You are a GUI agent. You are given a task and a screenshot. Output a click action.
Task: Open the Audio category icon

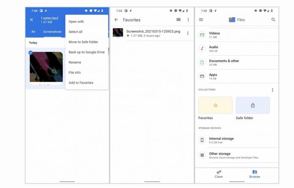point(202,48)
